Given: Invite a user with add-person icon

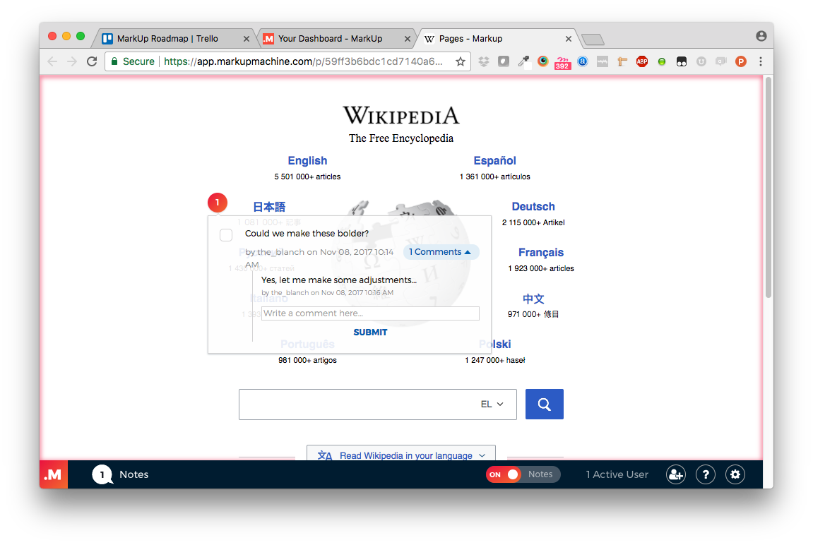Looking at the screenshot, I should click(x=675, y=474).
